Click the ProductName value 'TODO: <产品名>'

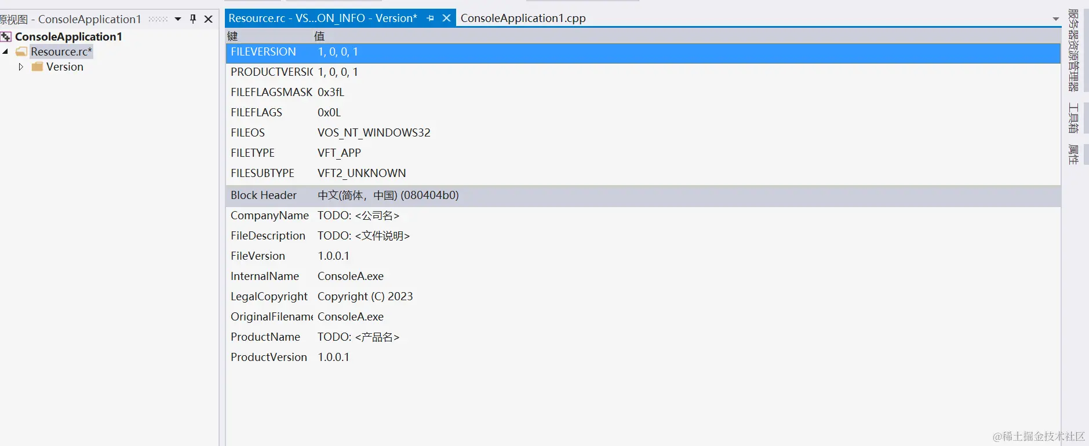(359, 337)
